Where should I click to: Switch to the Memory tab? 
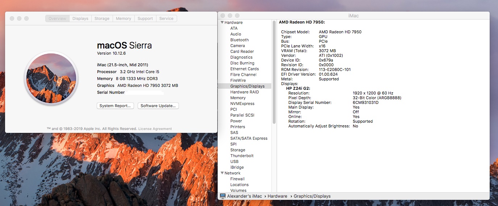124,18
